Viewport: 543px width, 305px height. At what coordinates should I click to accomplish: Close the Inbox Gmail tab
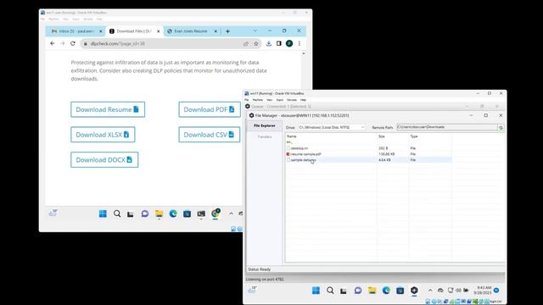click(x=101, y=31)
